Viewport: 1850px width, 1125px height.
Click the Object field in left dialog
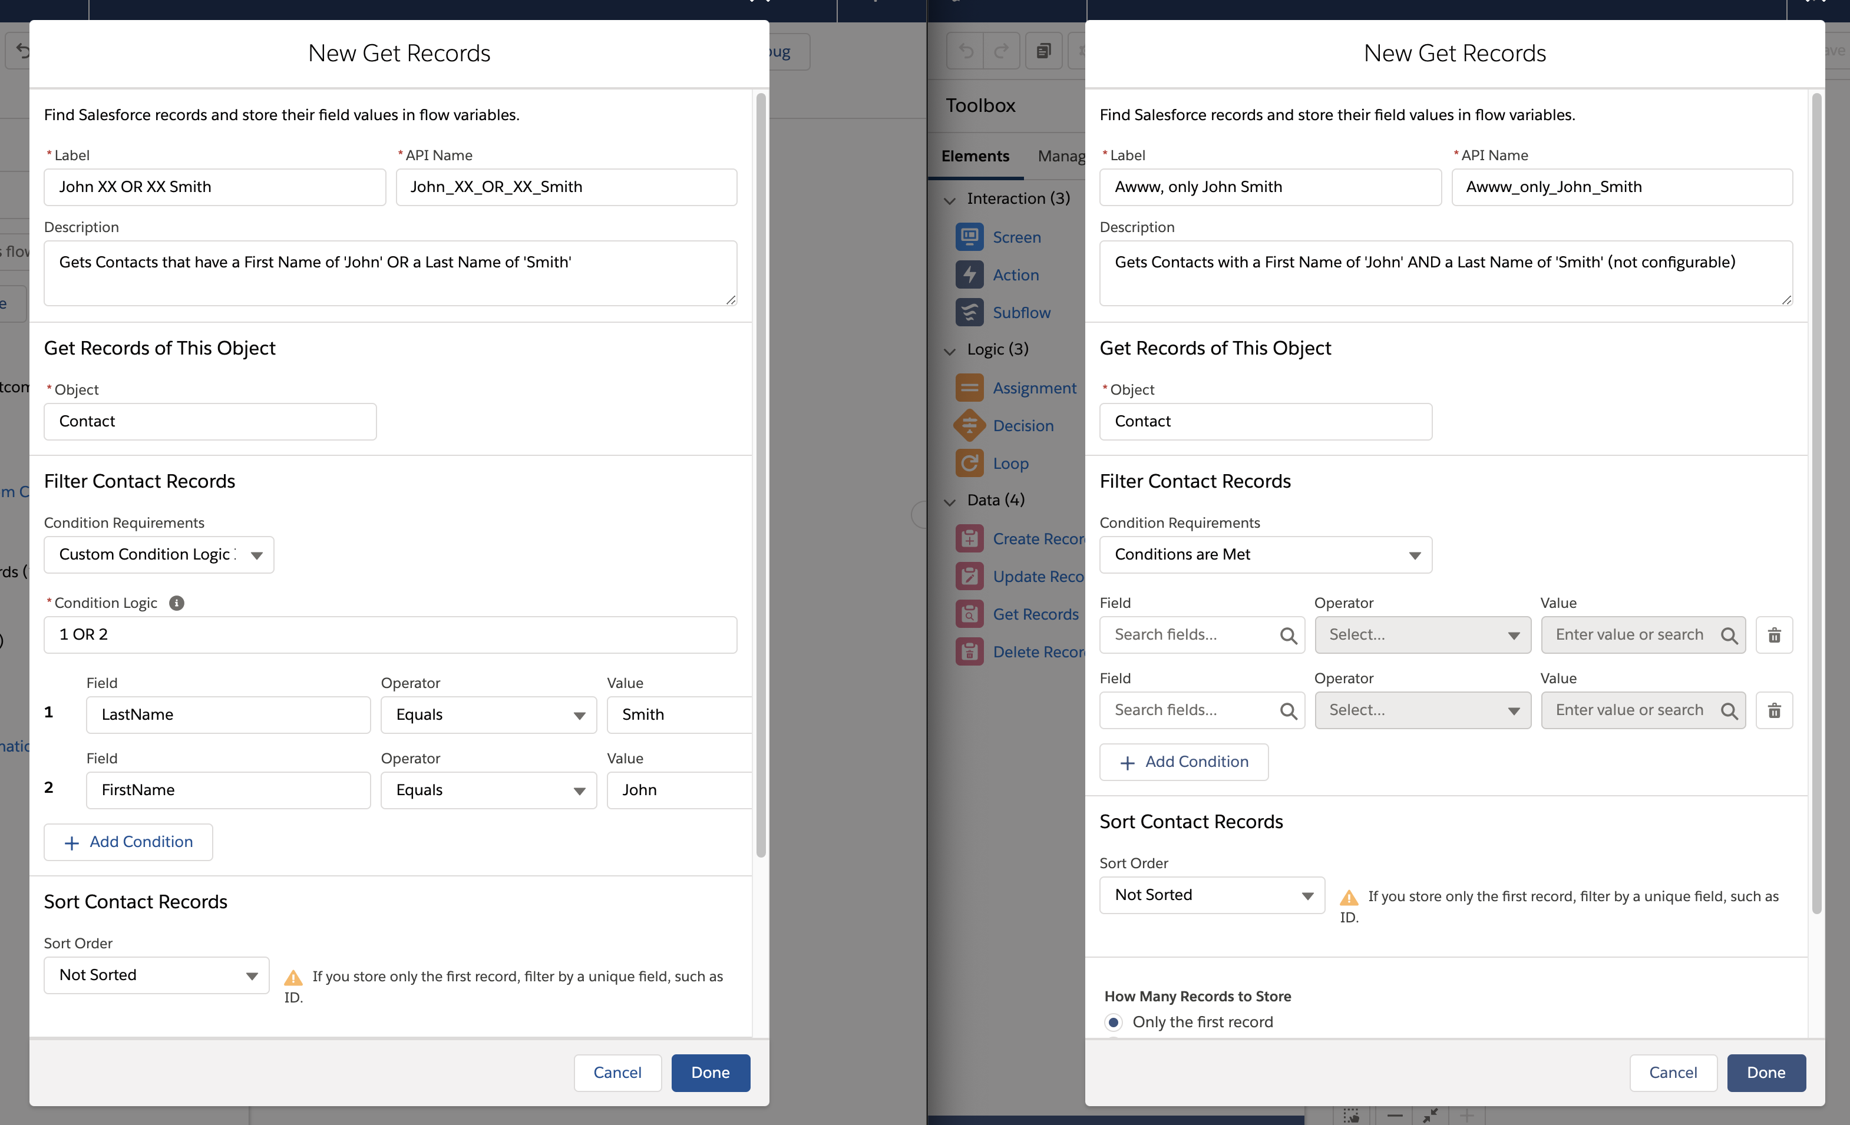pos(210,422)
